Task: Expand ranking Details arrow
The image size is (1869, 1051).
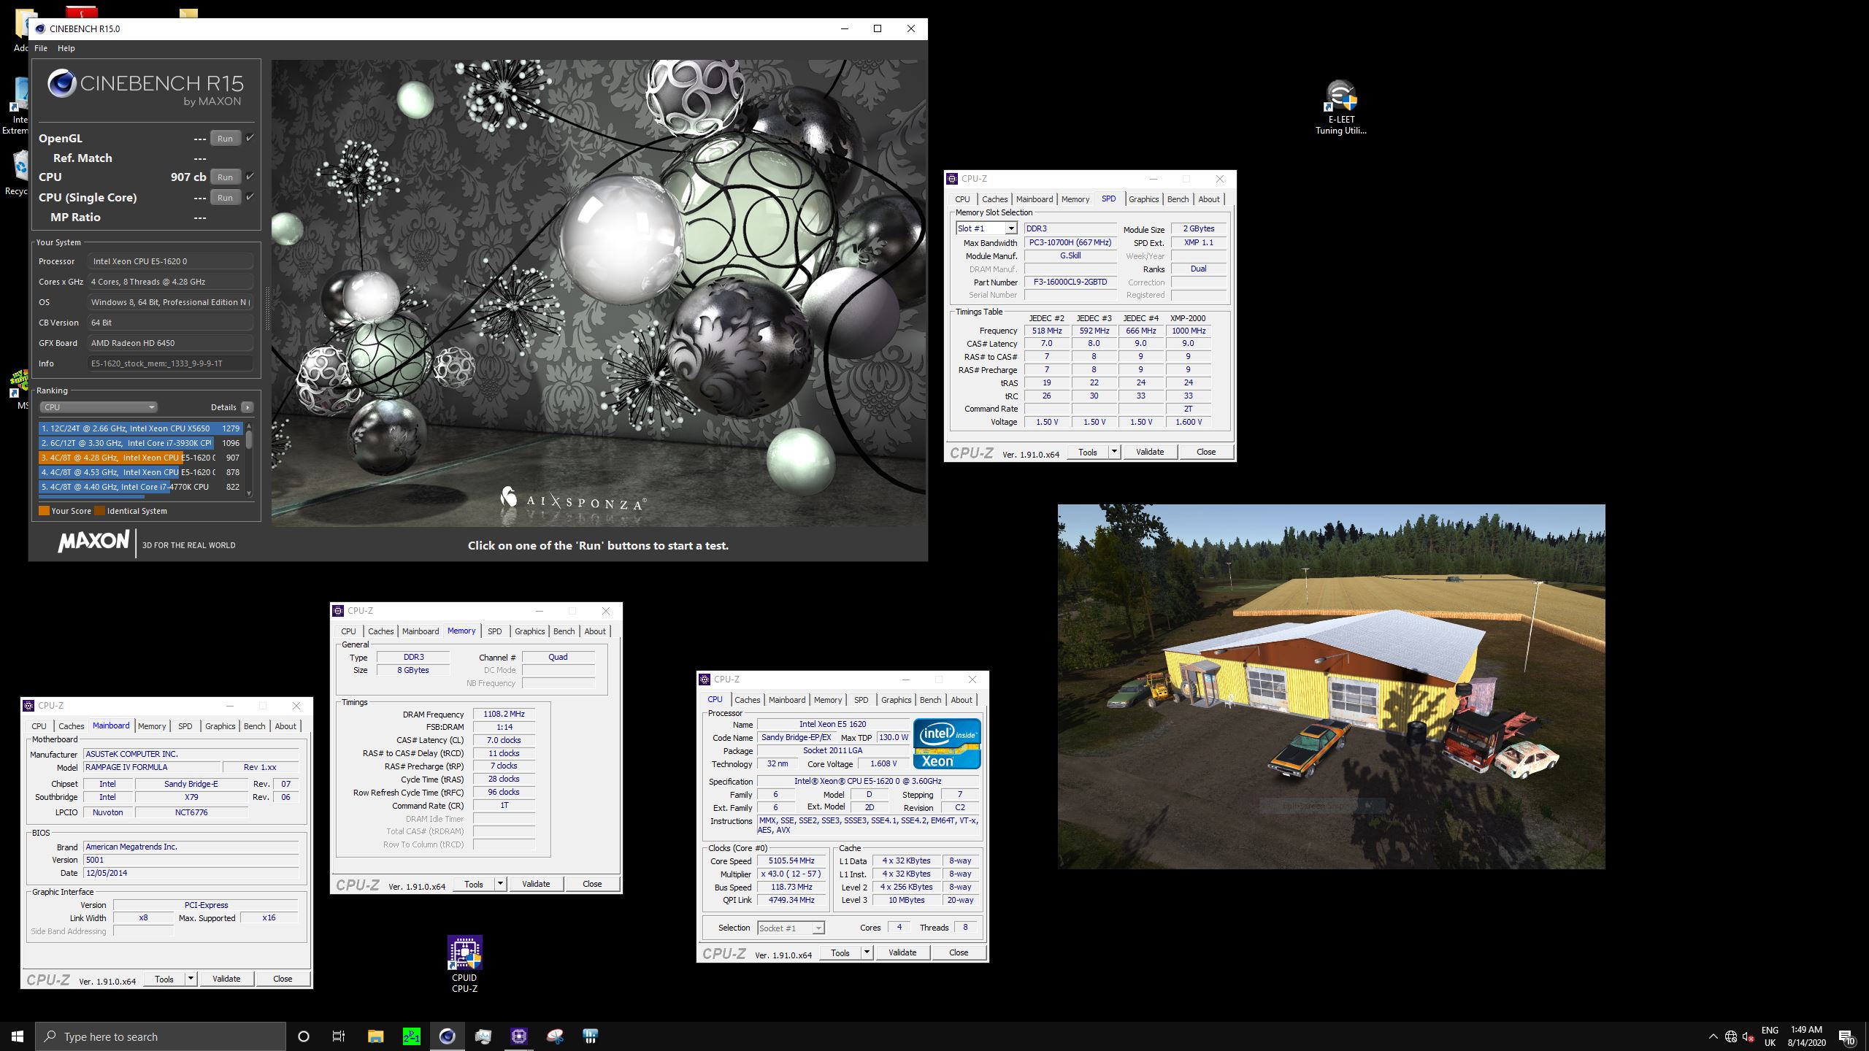Action: click(247, 407)
